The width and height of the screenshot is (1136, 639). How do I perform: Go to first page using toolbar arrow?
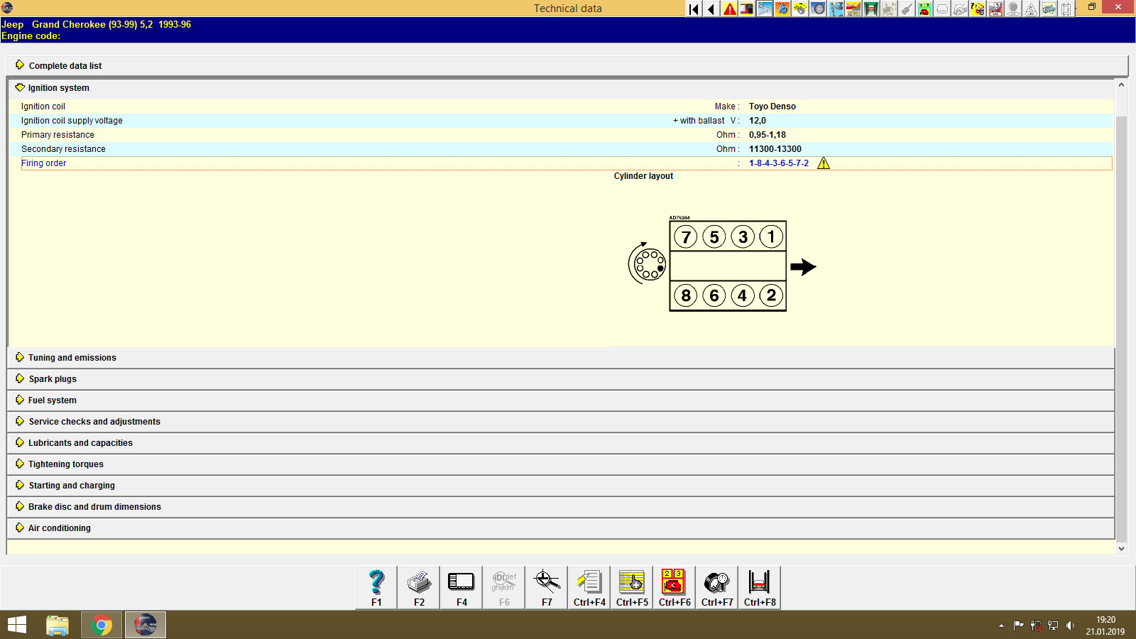coord(694,9)
